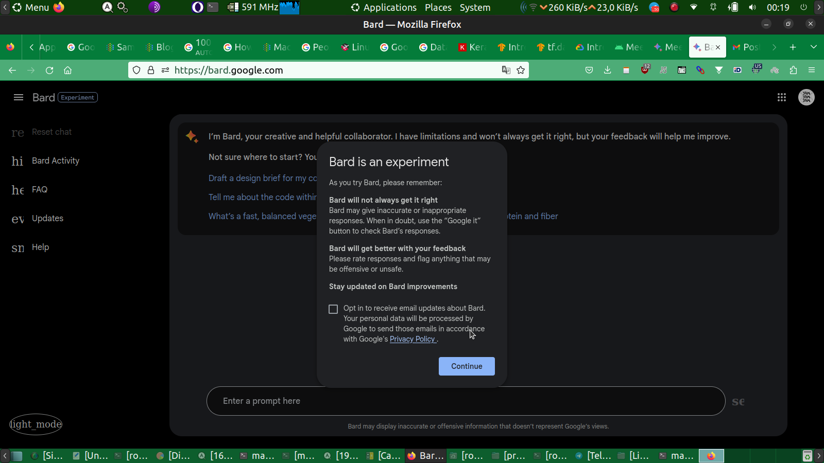This screenshot has width=824, height=463.
Task: Open Updates in the Bard sidebar
Action: (x=47, y=218)
